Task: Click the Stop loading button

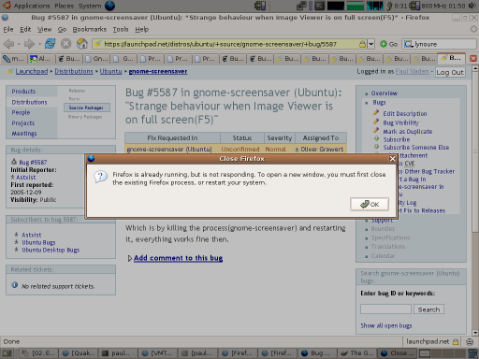Action: pyautogui.click(x=65, y=44)
